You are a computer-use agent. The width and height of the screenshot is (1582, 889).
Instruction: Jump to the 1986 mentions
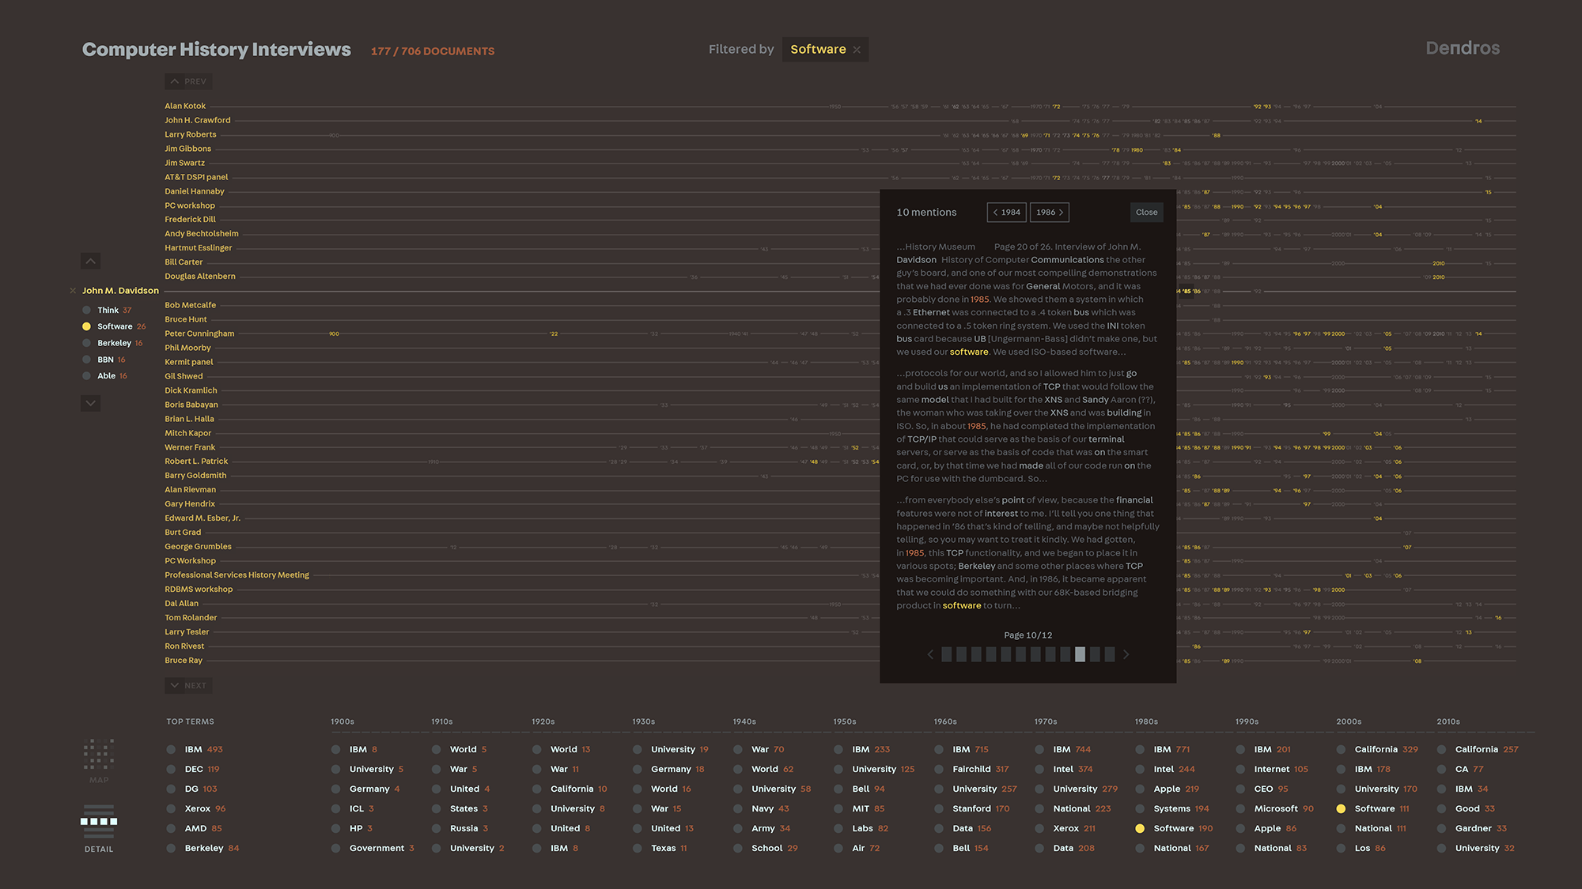[1050, 212]
